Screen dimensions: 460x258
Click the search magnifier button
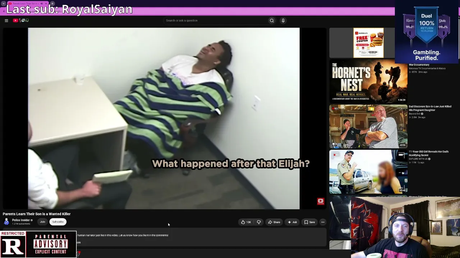click(272, 20)
